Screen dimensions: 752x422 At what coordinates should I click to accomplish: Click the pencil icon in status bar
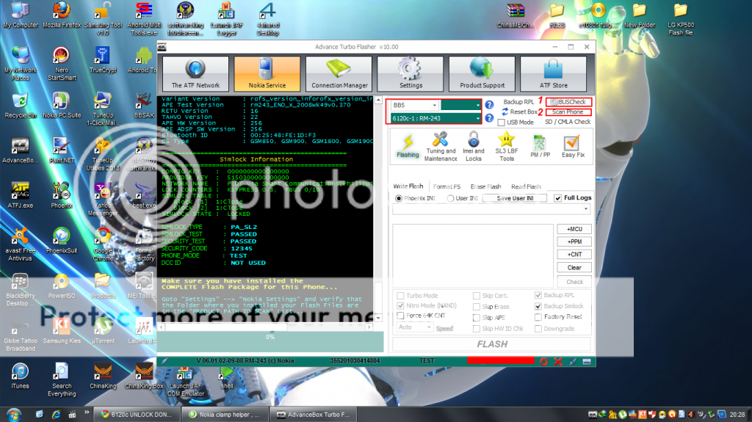[x=573, y=362]
